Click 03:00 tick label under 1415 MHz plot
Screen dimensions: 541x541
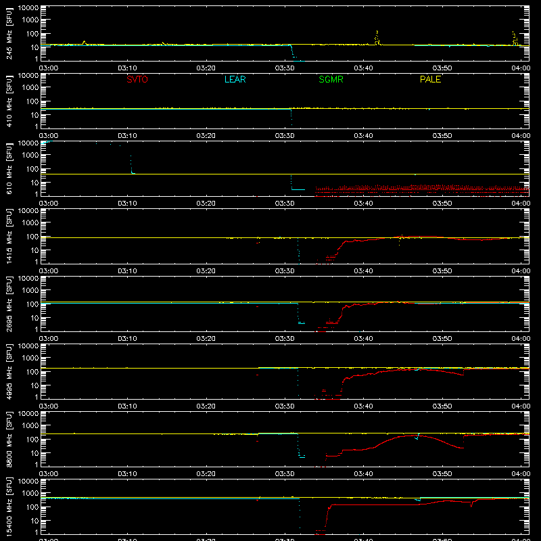point(49,271)
